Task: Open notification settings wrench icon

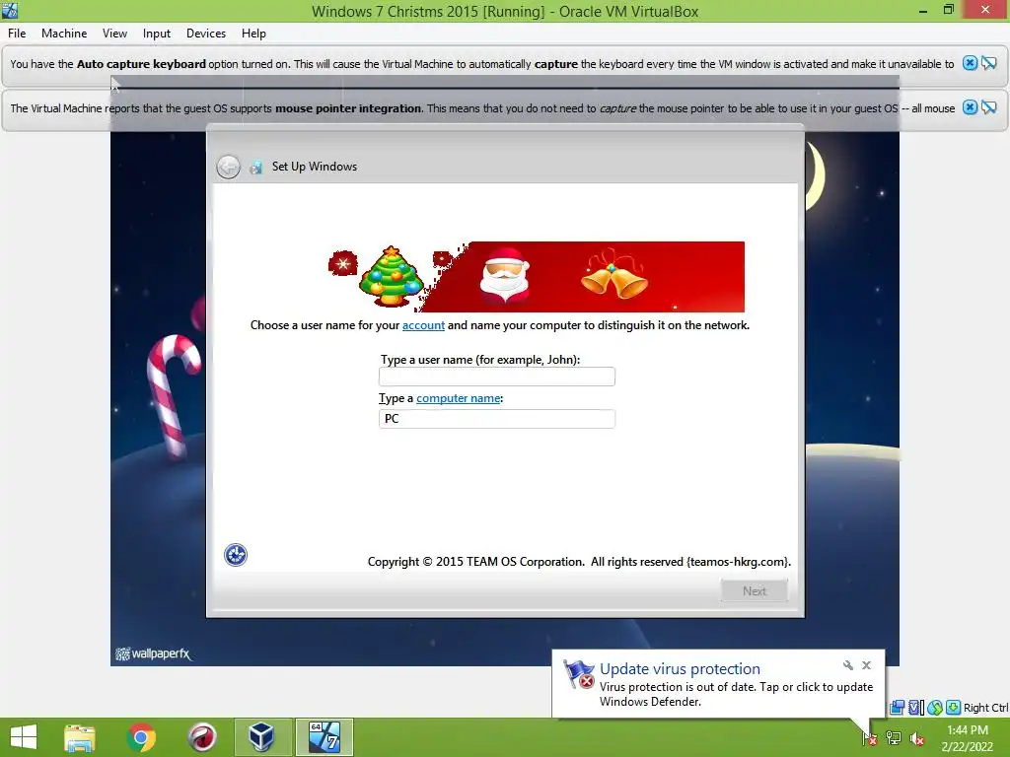Action: pos(847,665)
